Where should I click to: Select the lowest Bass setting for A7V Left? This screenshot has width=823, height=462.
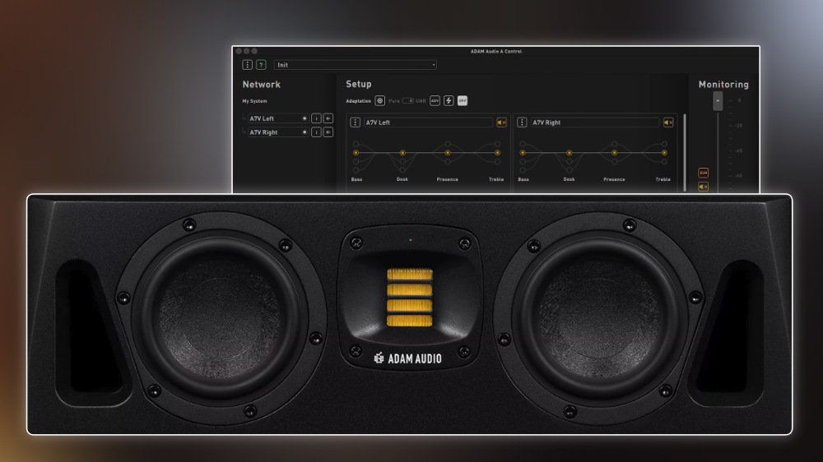click(356, 170)
